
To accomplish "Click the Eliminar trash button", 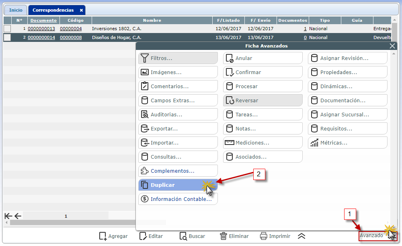I will coord(234,236).
